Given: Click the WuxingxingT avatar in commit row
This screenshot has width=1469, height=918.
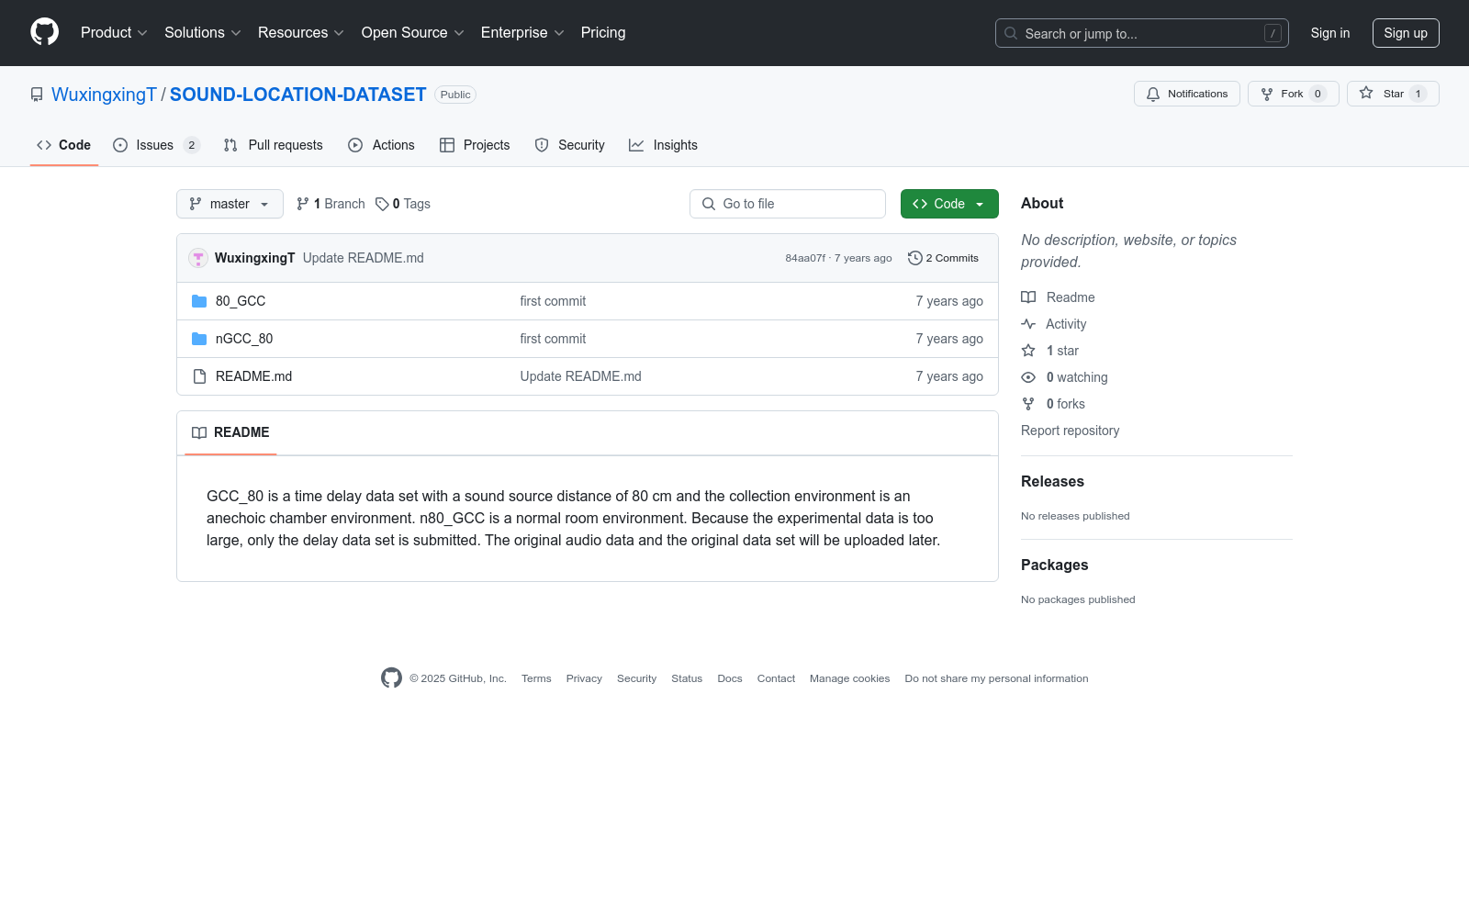Looking at the screenshot, I should click(198, 258).
